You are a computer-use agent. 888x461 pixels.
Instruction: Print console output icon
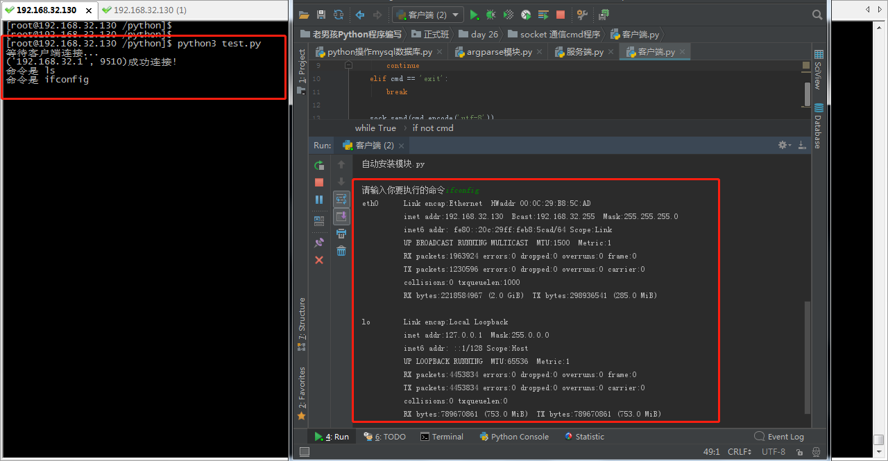[x=341, y=234]
